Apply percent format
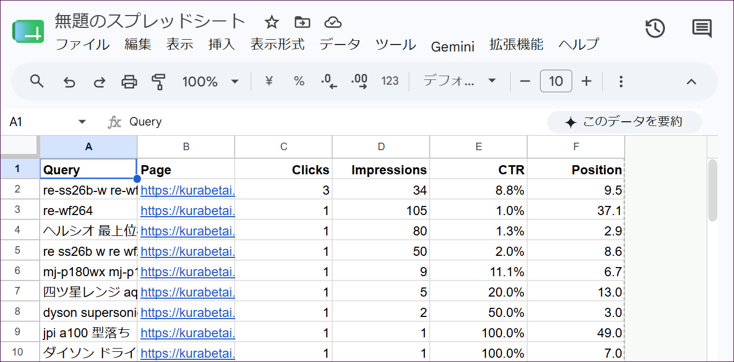Screen dimensions: 734x362 [299, 82]
